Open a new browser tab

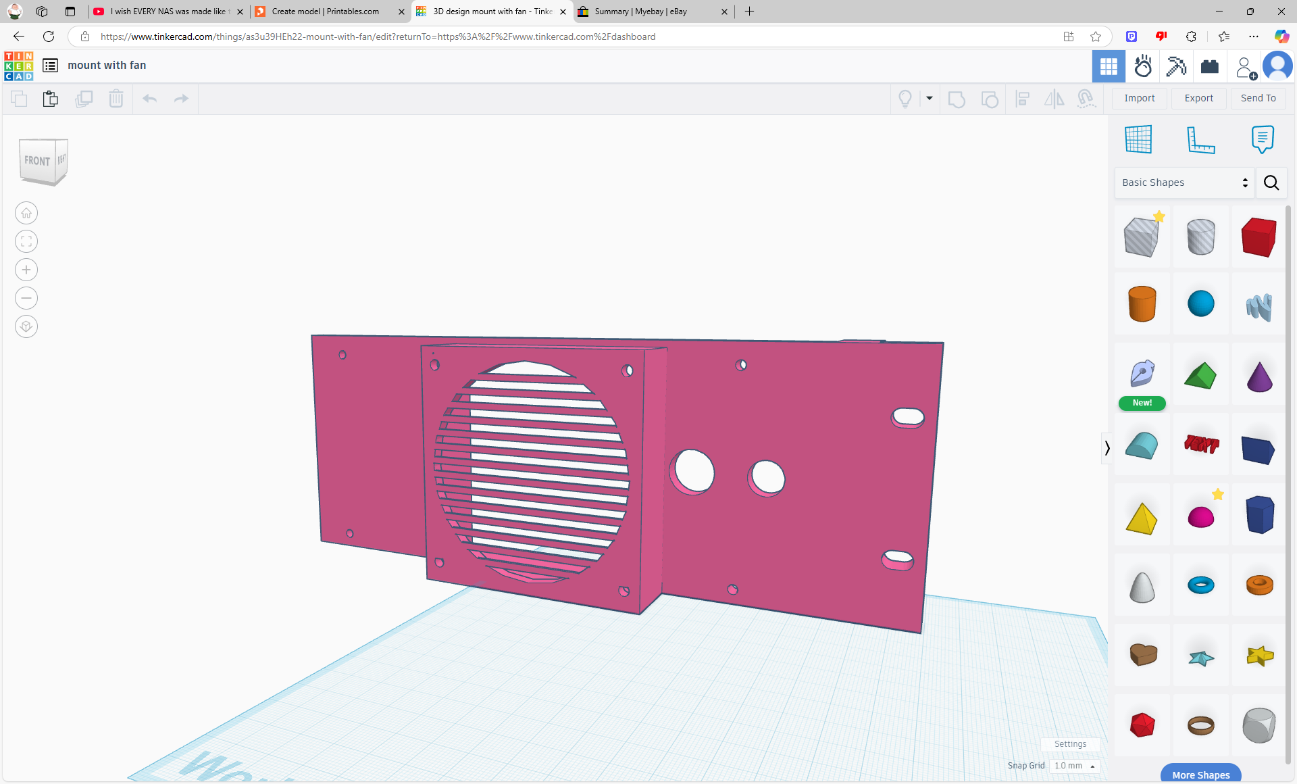[x=749, y=11]
